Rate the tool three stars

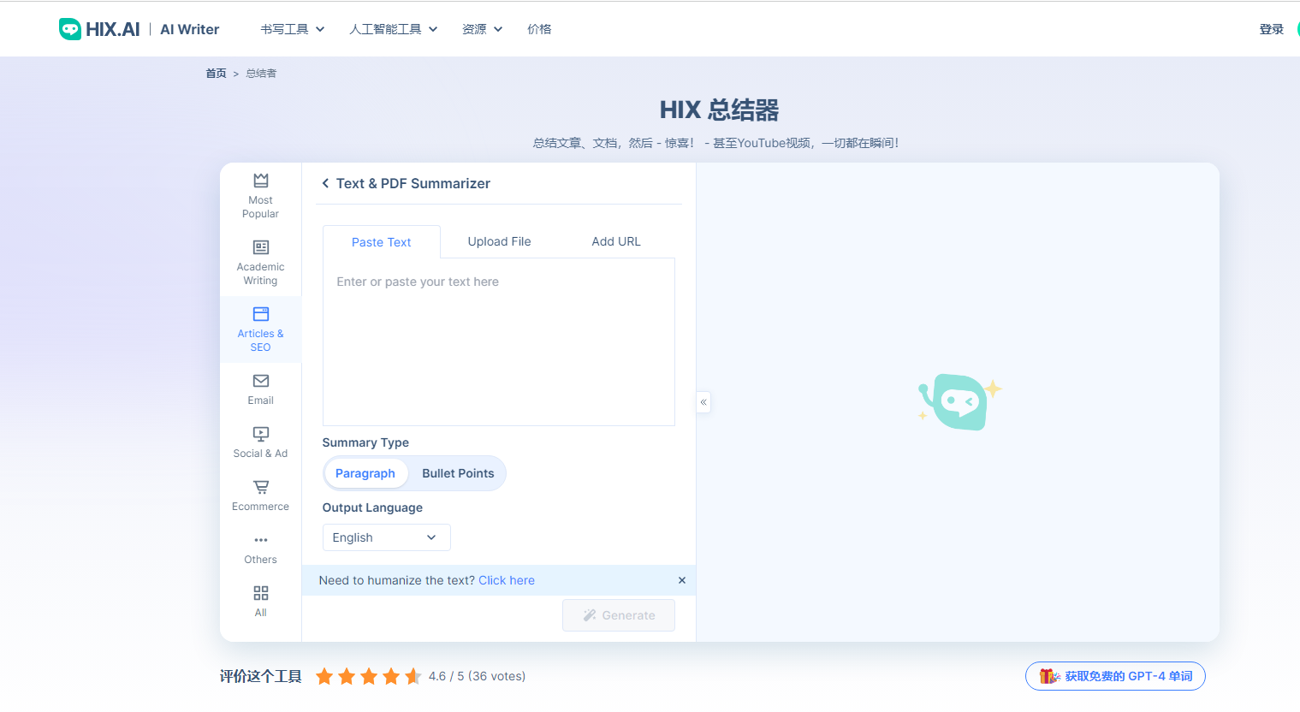(369, 676)
